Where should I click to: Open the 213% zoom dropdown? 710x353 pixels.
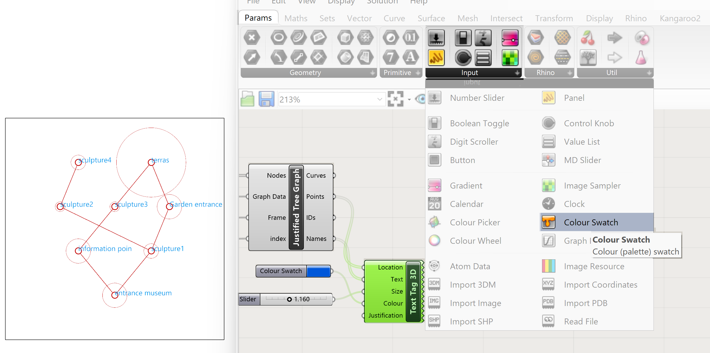379,99
